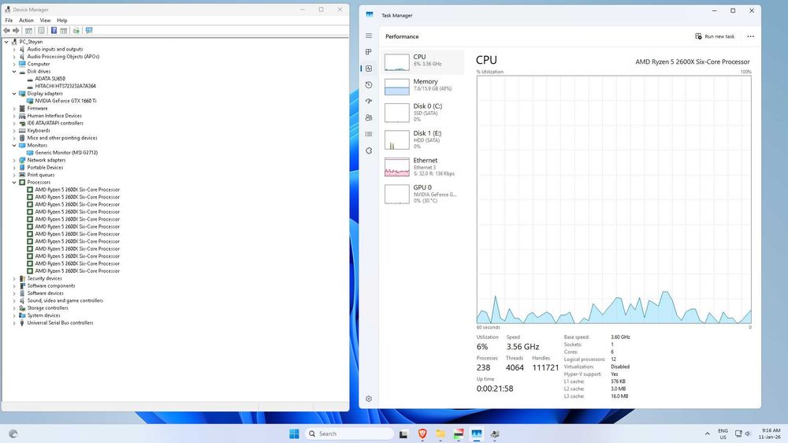788x443 pixels.
Task: Click blue Help icon in Device Manager toolbar
Action: pyautogui.click(x=54, y=31)
